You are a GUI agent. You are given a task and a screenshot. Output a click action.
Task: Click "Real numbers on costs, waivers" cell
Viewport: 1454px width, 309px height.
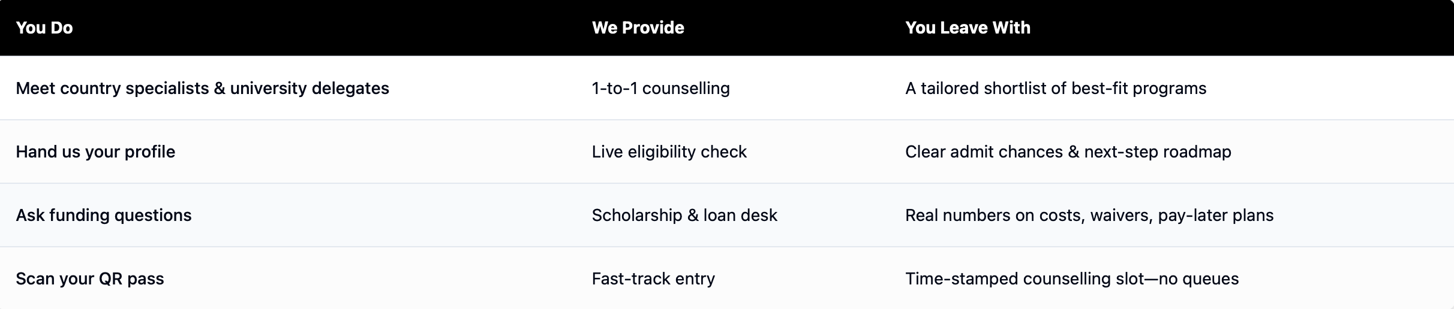pos(1089,216)
